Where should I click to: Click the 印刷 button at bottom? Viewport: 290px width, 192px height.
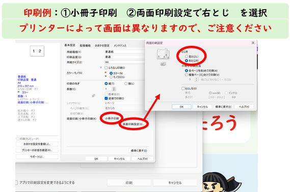pos(129,183)
